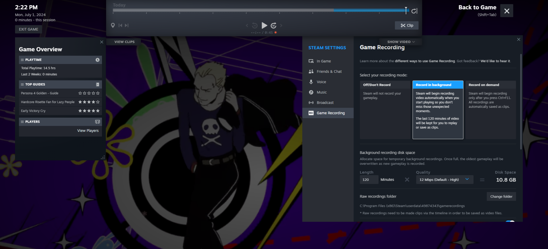This screenshot has height=249, width=548.
Task: Click the Game Recording REC icon
Action: pos(311,113)
